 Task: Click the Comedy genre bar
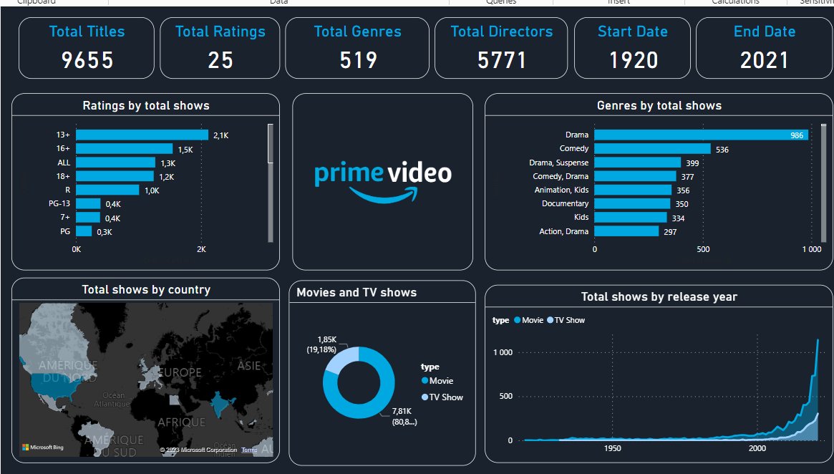click(652, 149)
